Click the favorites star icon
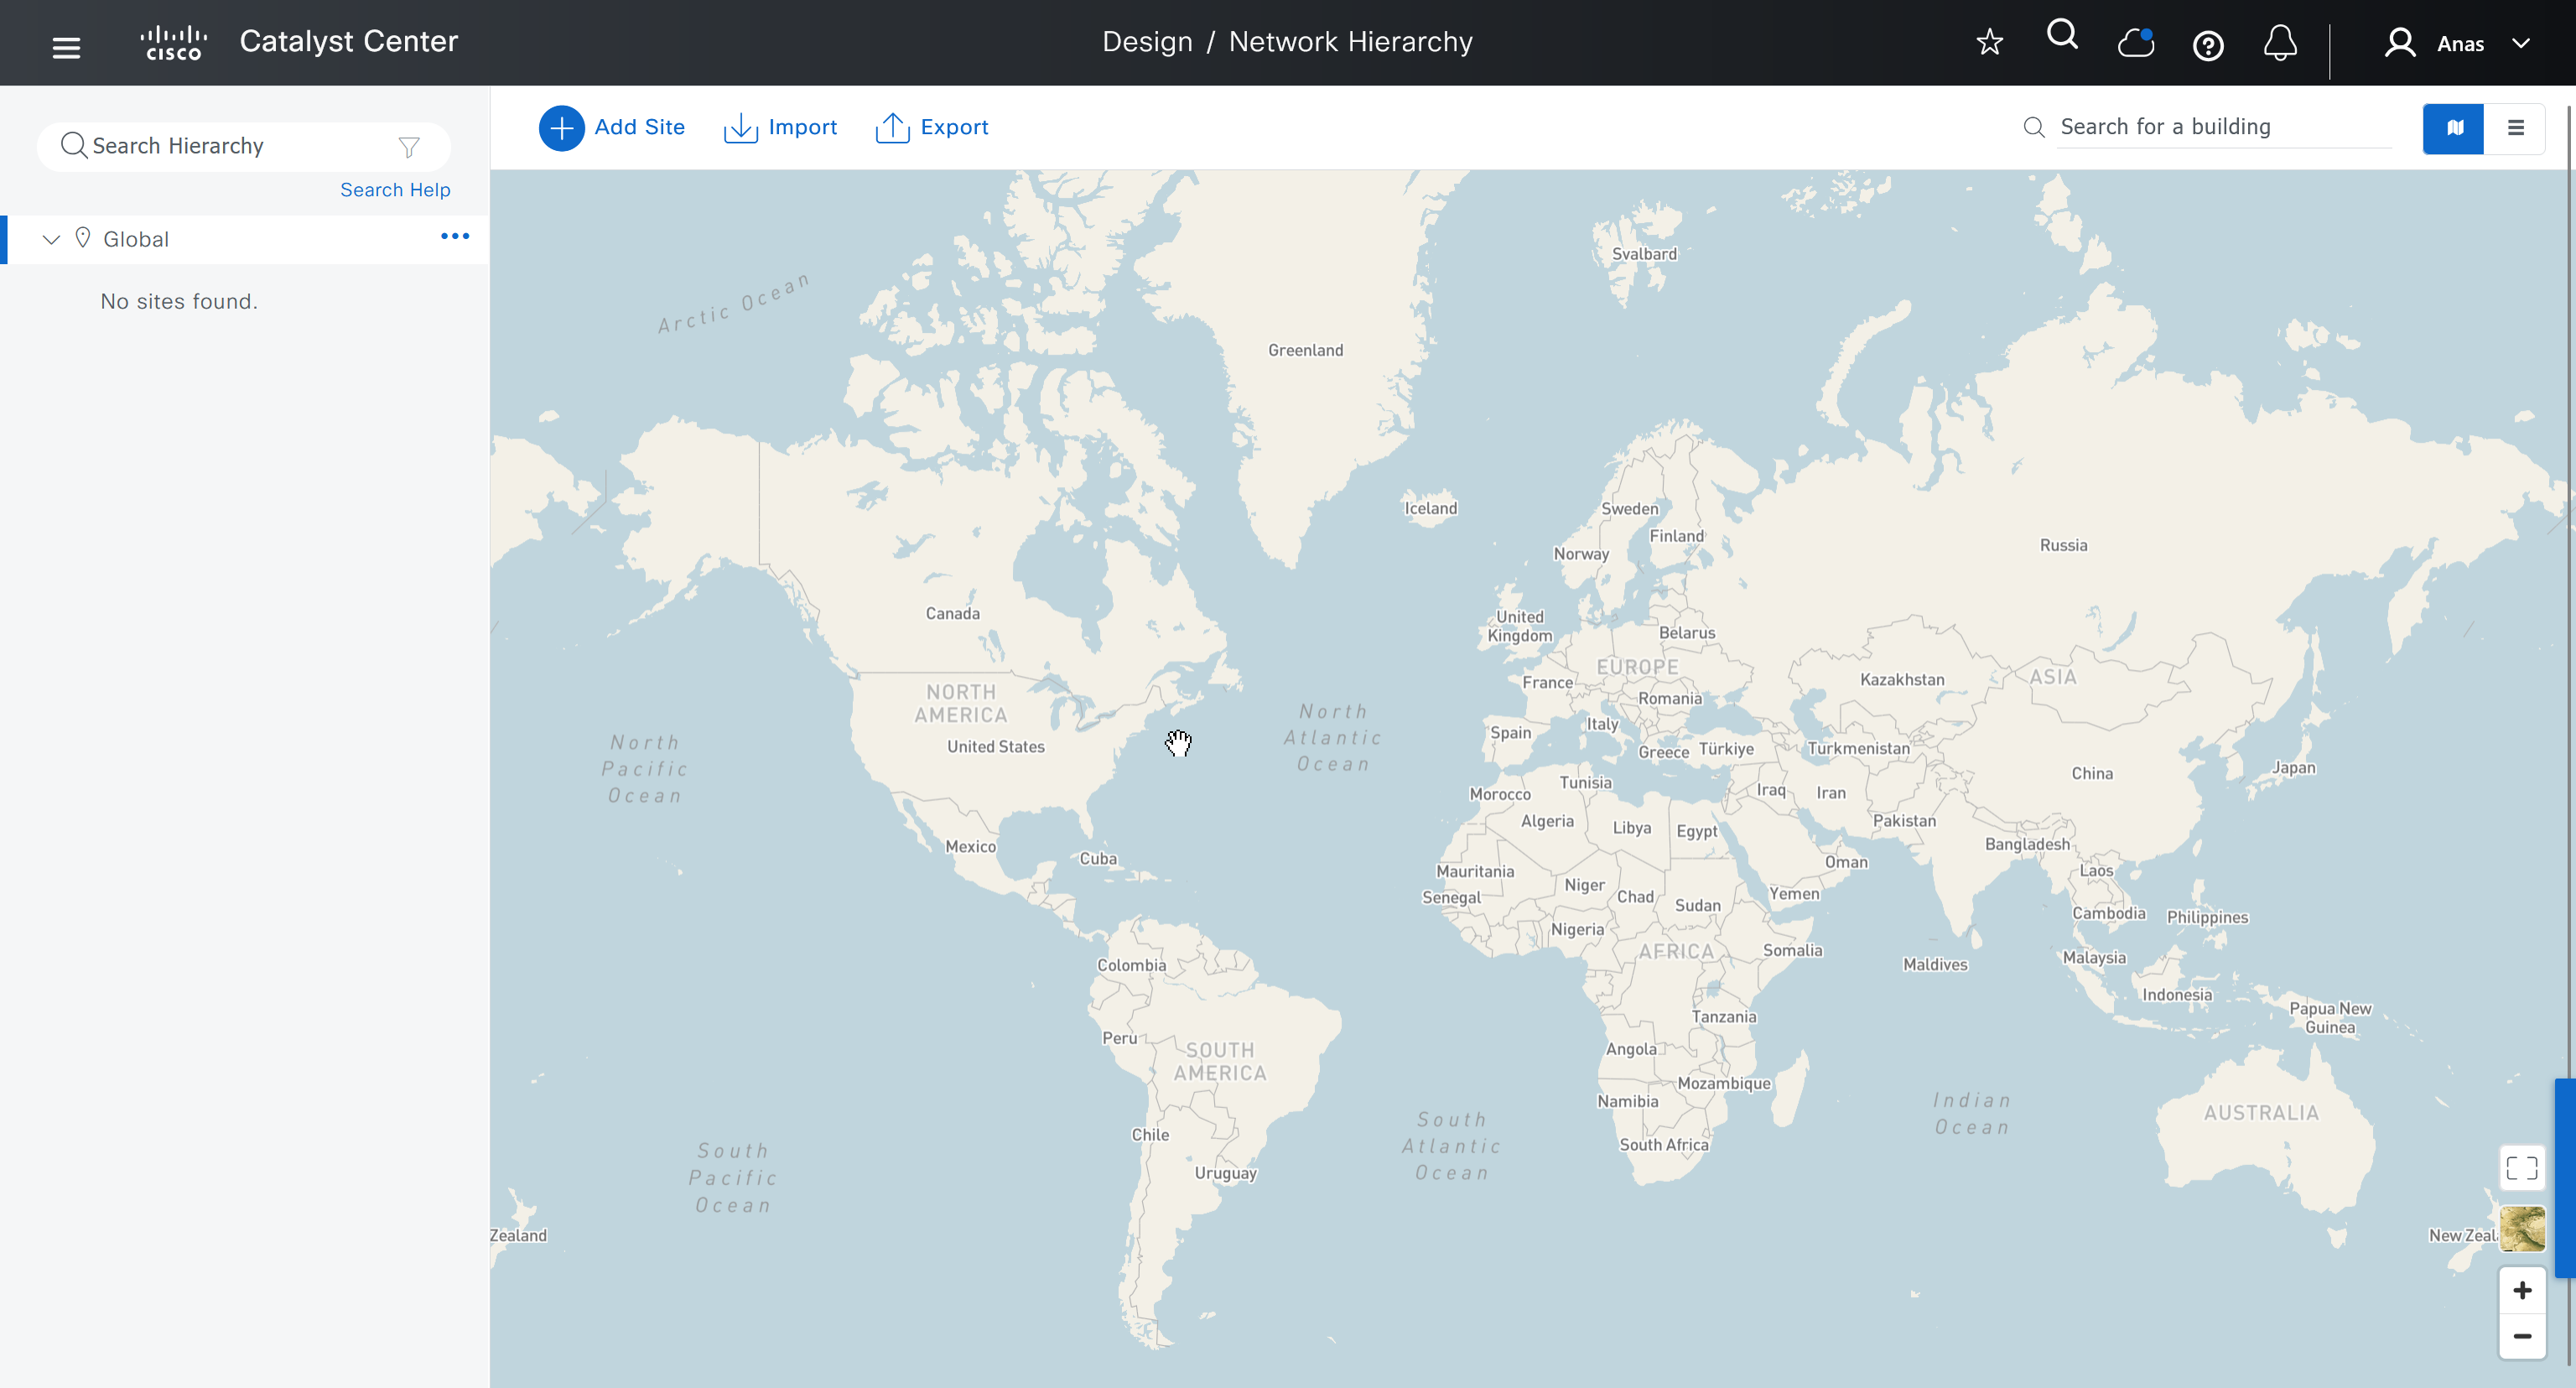 tap(1989, 42)
